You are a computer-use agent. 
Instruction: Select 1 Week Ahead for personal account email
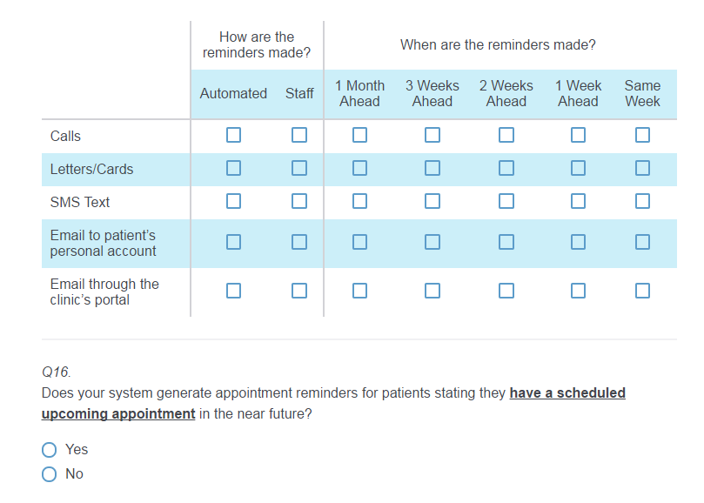click(578, 242)
